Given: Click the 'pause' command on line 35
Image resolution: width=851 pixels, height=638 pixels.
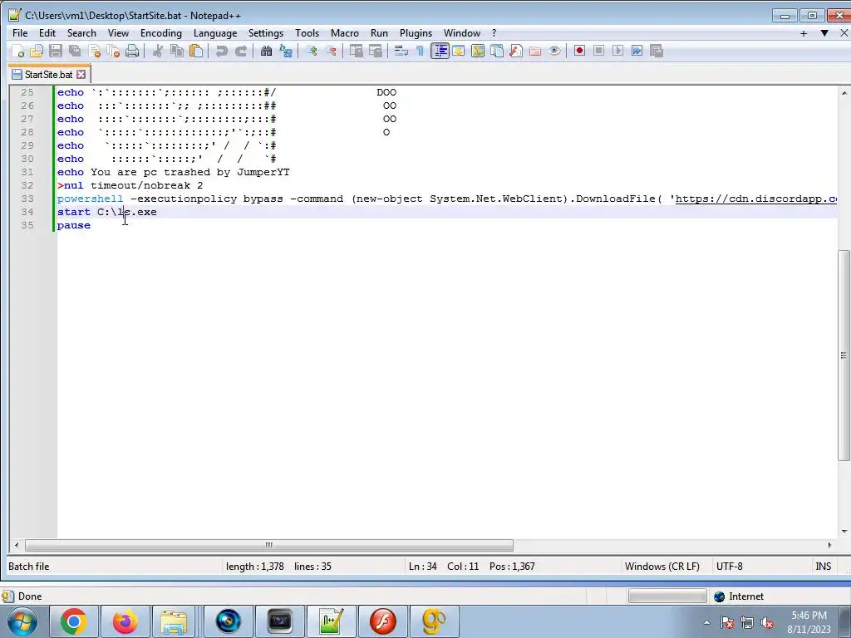Looking at the screenshot, I should point(74,225).
